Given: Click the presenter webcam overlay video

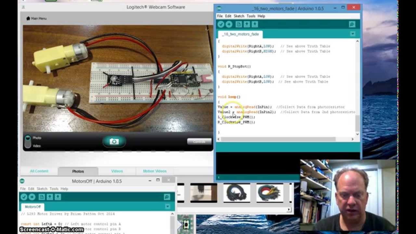Looking at the screenshot, I should click(x=348, y=195).
